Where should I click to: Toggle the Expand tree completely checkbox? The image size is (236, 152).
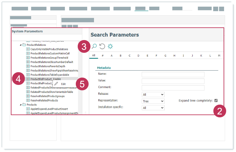tap(216, 100)
